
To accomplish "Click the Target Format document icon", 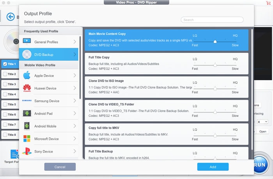I will 15,154.
